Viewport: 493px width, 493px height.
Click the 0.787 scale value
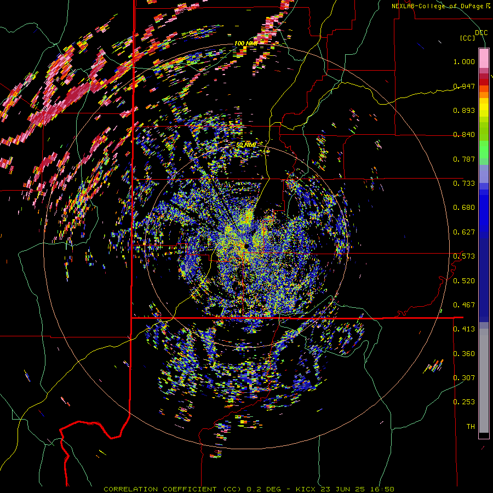(464, 159)
